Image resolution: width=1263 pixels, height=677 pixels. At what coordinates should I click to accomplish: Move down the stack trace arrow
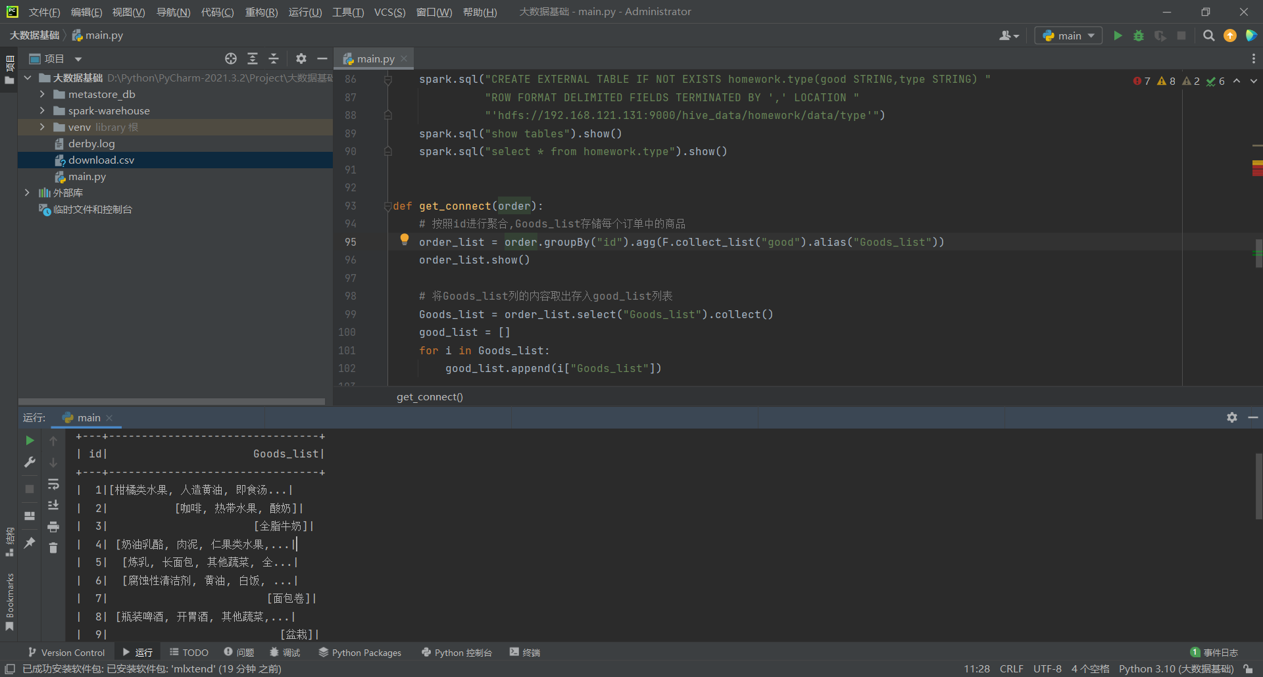(x=53, y=463)
